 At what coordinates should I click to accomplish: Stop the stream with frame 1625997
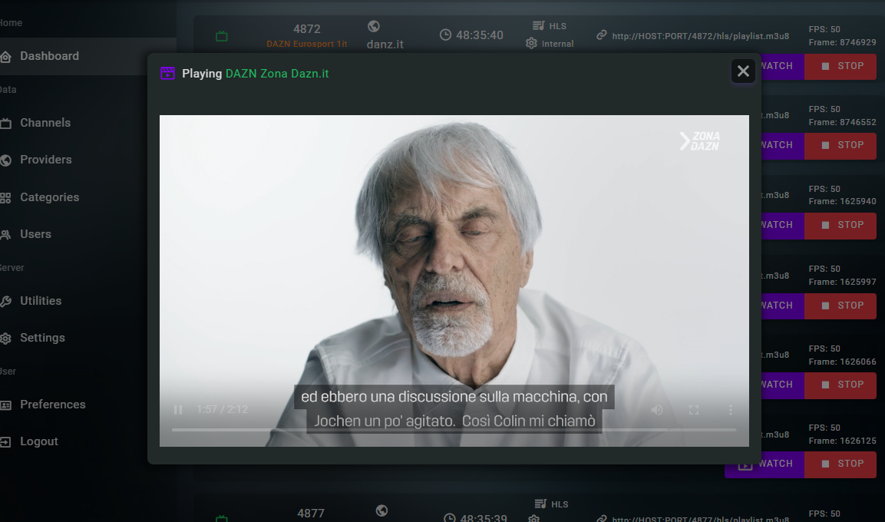pos(840,306)
